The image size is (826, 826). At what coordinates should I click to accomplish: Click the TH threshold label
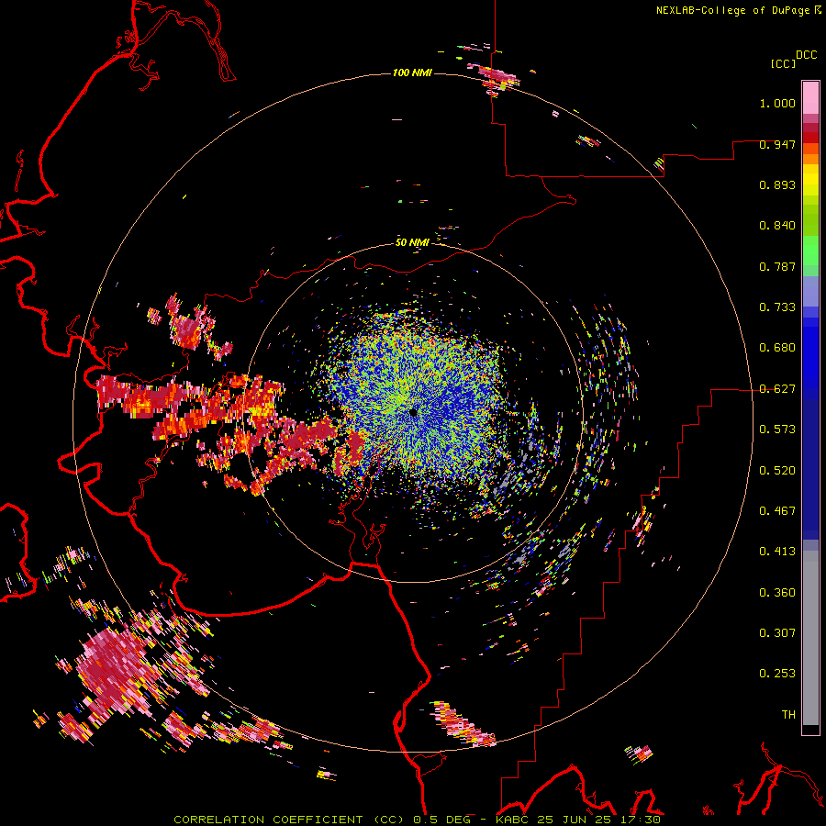coord(788,715)
